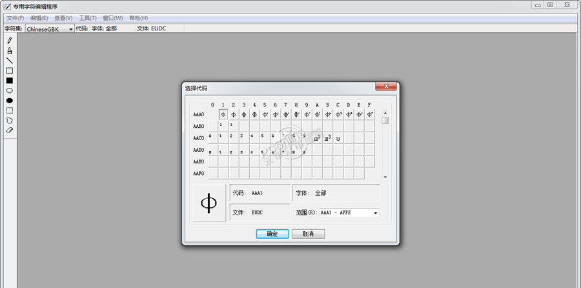Viewport: 581px width, 288px height.
Task: Click the 字体: 全部 field in dialog
Action: (336, 193)
